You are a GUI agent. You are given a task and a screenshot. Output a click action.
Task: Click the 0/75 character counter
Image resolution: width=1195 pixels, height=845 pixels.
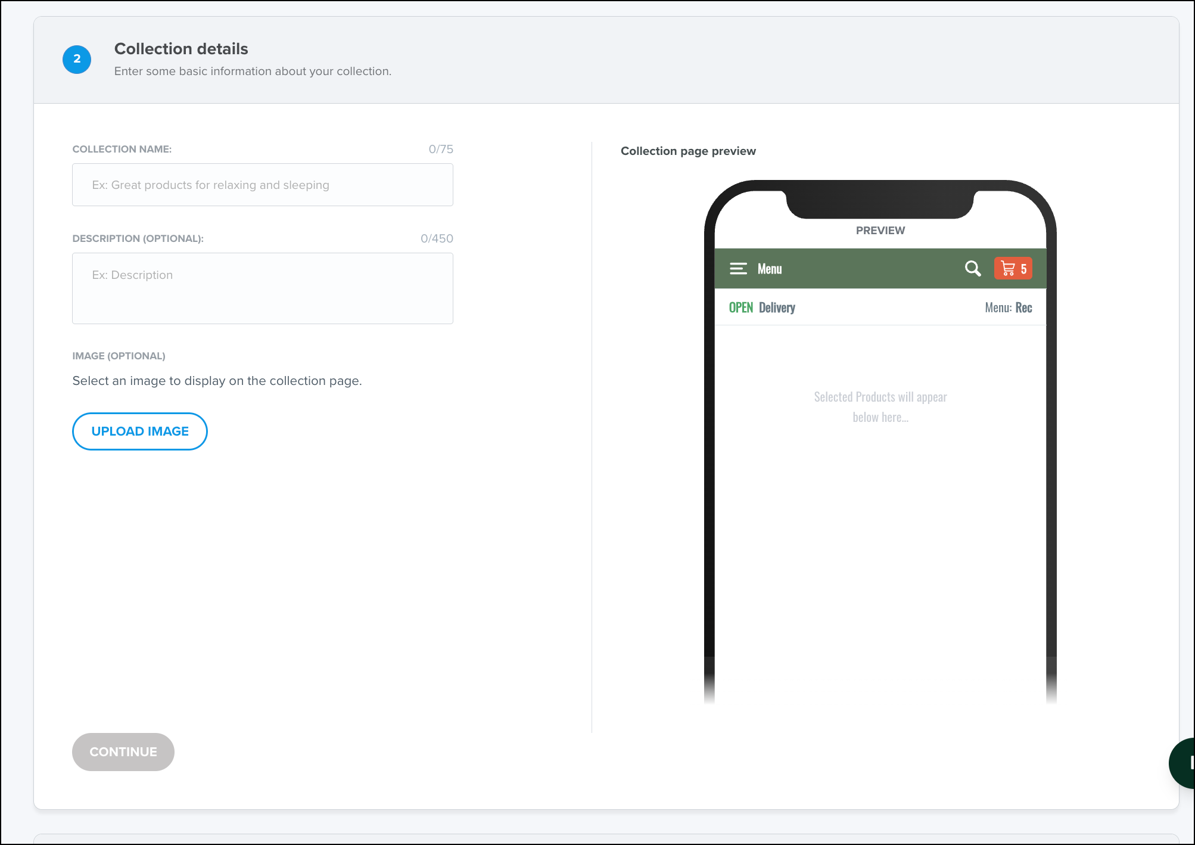441,149
